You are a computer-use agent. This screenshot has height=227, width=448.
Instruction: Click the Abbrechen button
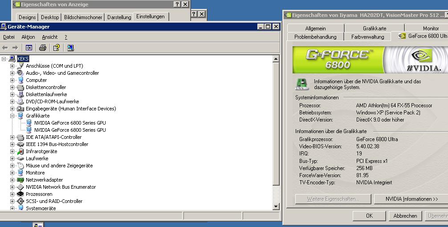click(x=405, y=216)
